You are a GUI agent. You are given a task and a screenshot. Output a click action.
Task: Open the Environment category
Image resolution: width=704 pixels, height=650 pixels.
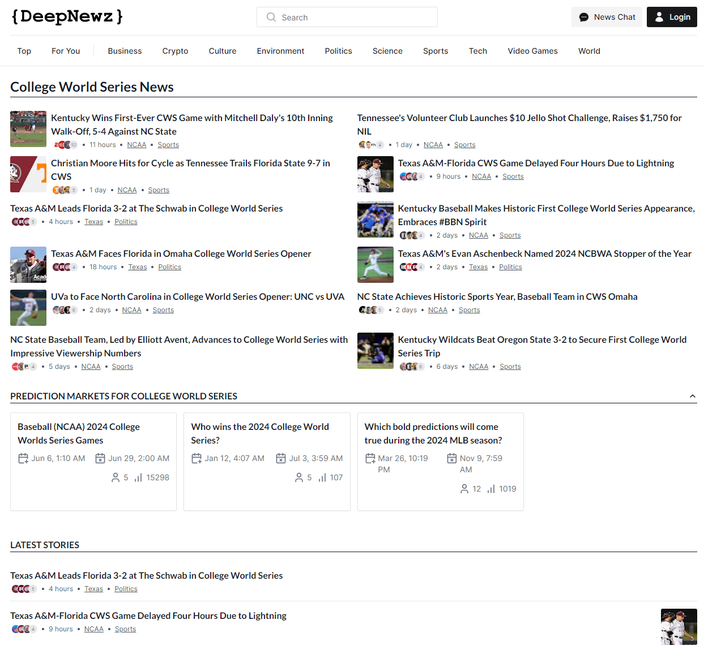[281, 51]
